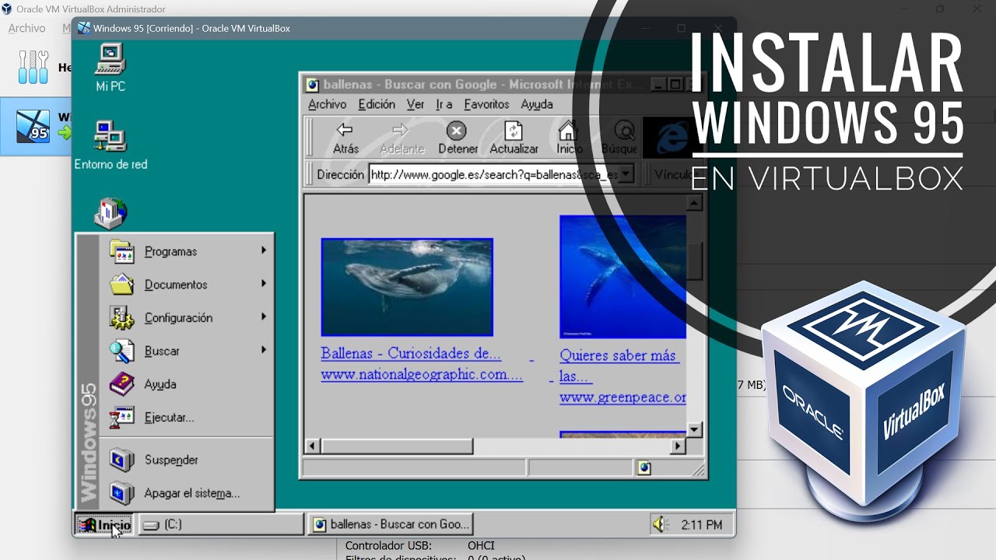Screen dimensions: 996x560
Task: Go back with the Atrás button
Action: tap(345, 138)
